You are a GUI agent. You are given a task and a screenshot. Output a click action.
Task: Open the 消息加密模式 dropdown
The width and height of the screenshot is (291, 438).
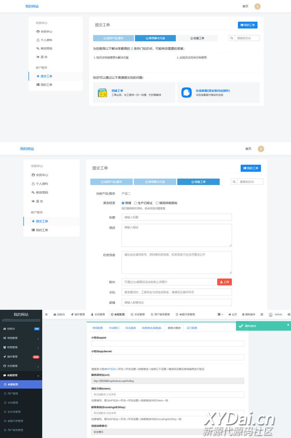pos(167,432)
